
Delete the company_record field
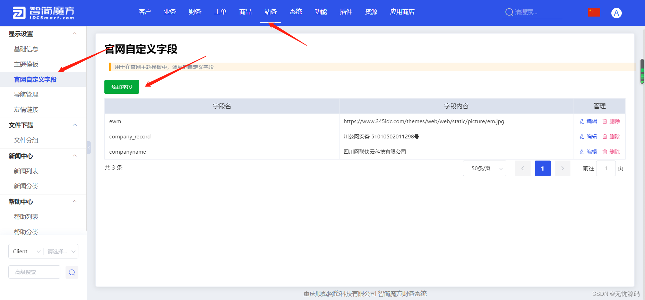click(x=611, y=137)
